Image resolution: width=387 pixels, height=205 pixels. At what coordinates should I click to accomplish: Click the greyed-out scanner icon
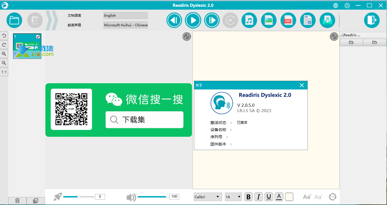(x=35, y=20)
